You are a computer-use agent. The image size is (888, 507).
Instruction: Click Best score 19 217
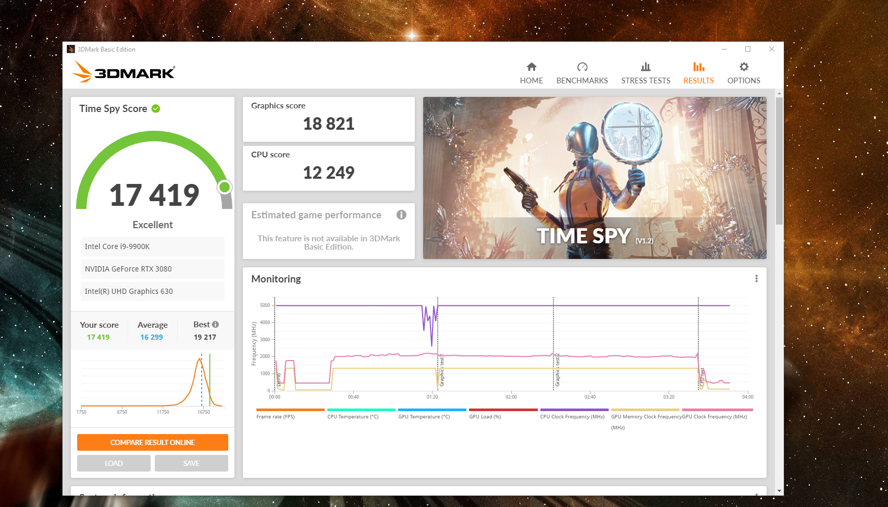click(x=205, y=337)
